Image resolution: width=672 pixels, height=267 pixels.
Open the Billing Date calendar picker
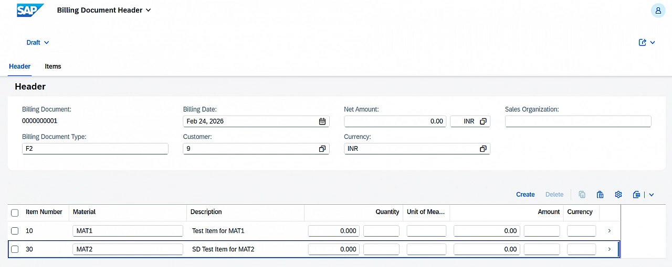click(x=322, y=121)
